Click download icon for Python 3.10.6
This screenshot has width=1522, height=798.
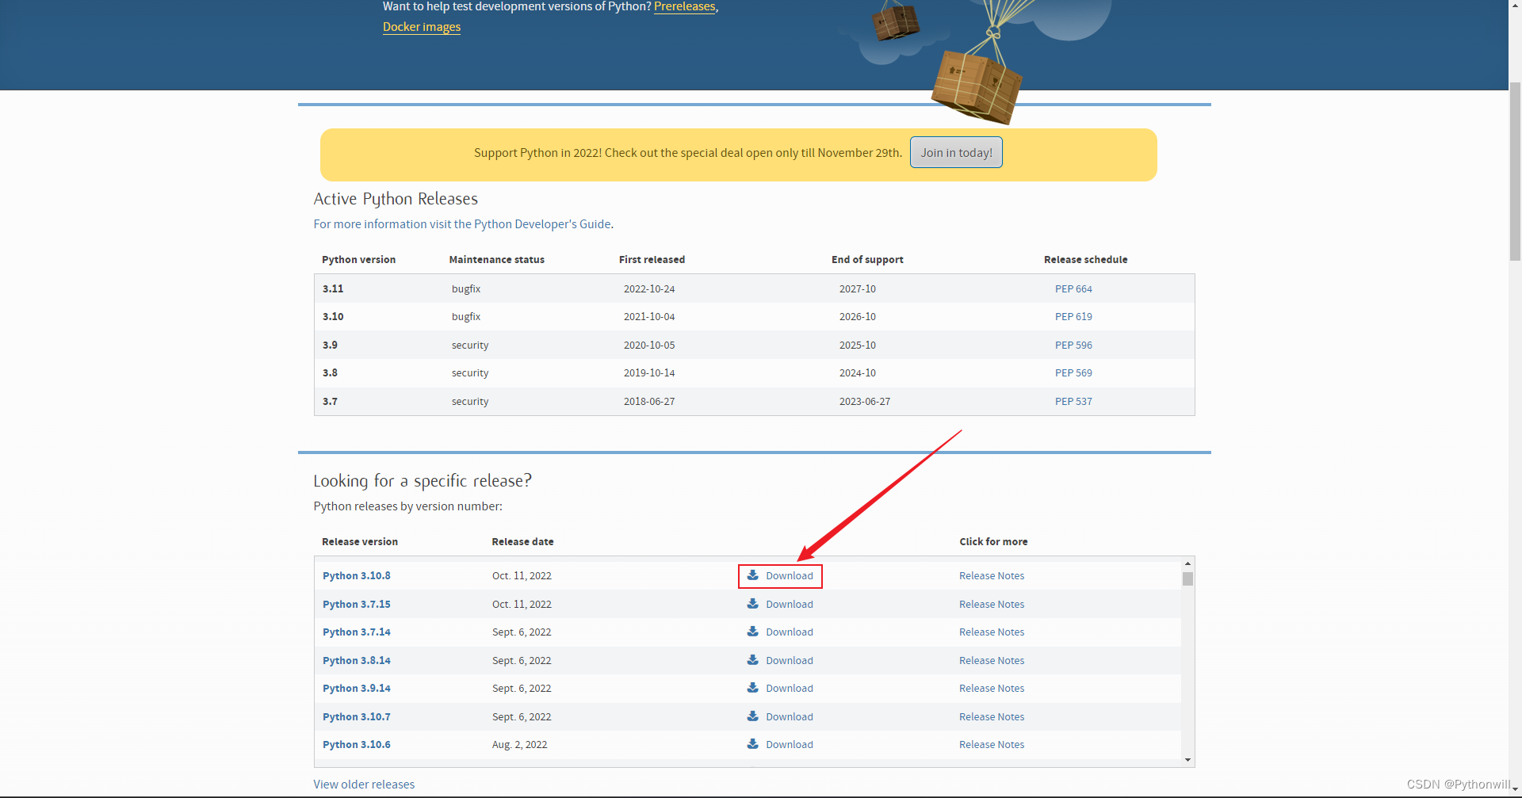tap(753, 744)
